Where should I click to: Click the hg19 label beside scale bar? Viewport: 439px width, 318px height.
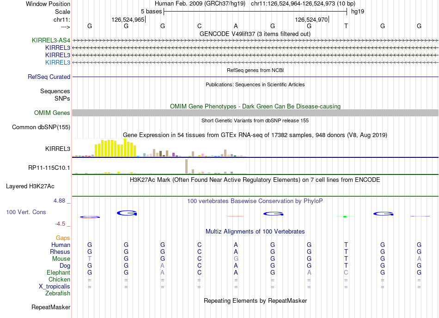[x=358, y=12]
